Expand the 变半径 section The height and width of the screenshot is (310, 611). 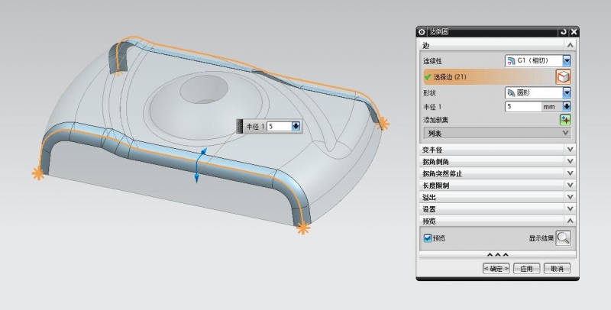point(496,149)
